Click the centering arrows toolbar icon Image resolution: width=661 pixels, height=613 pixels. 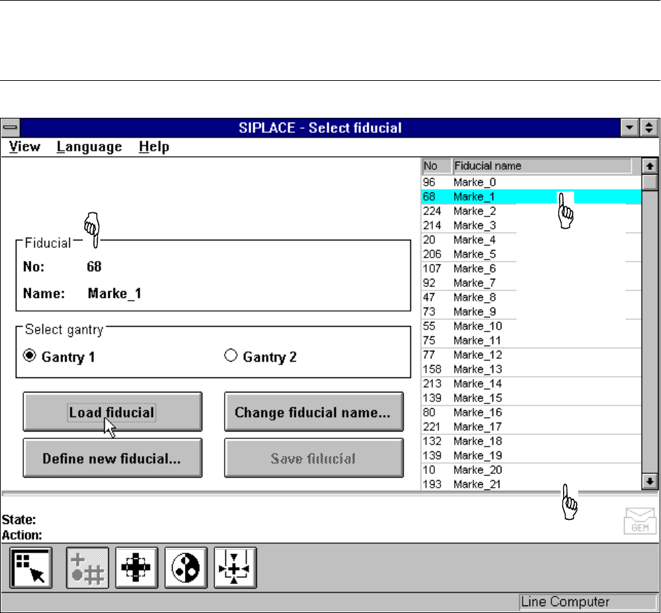tap(235, 568)
